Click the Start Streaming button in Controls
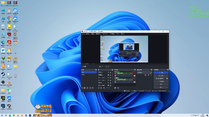Screen dimensions: 209x117 pos(161,73)
